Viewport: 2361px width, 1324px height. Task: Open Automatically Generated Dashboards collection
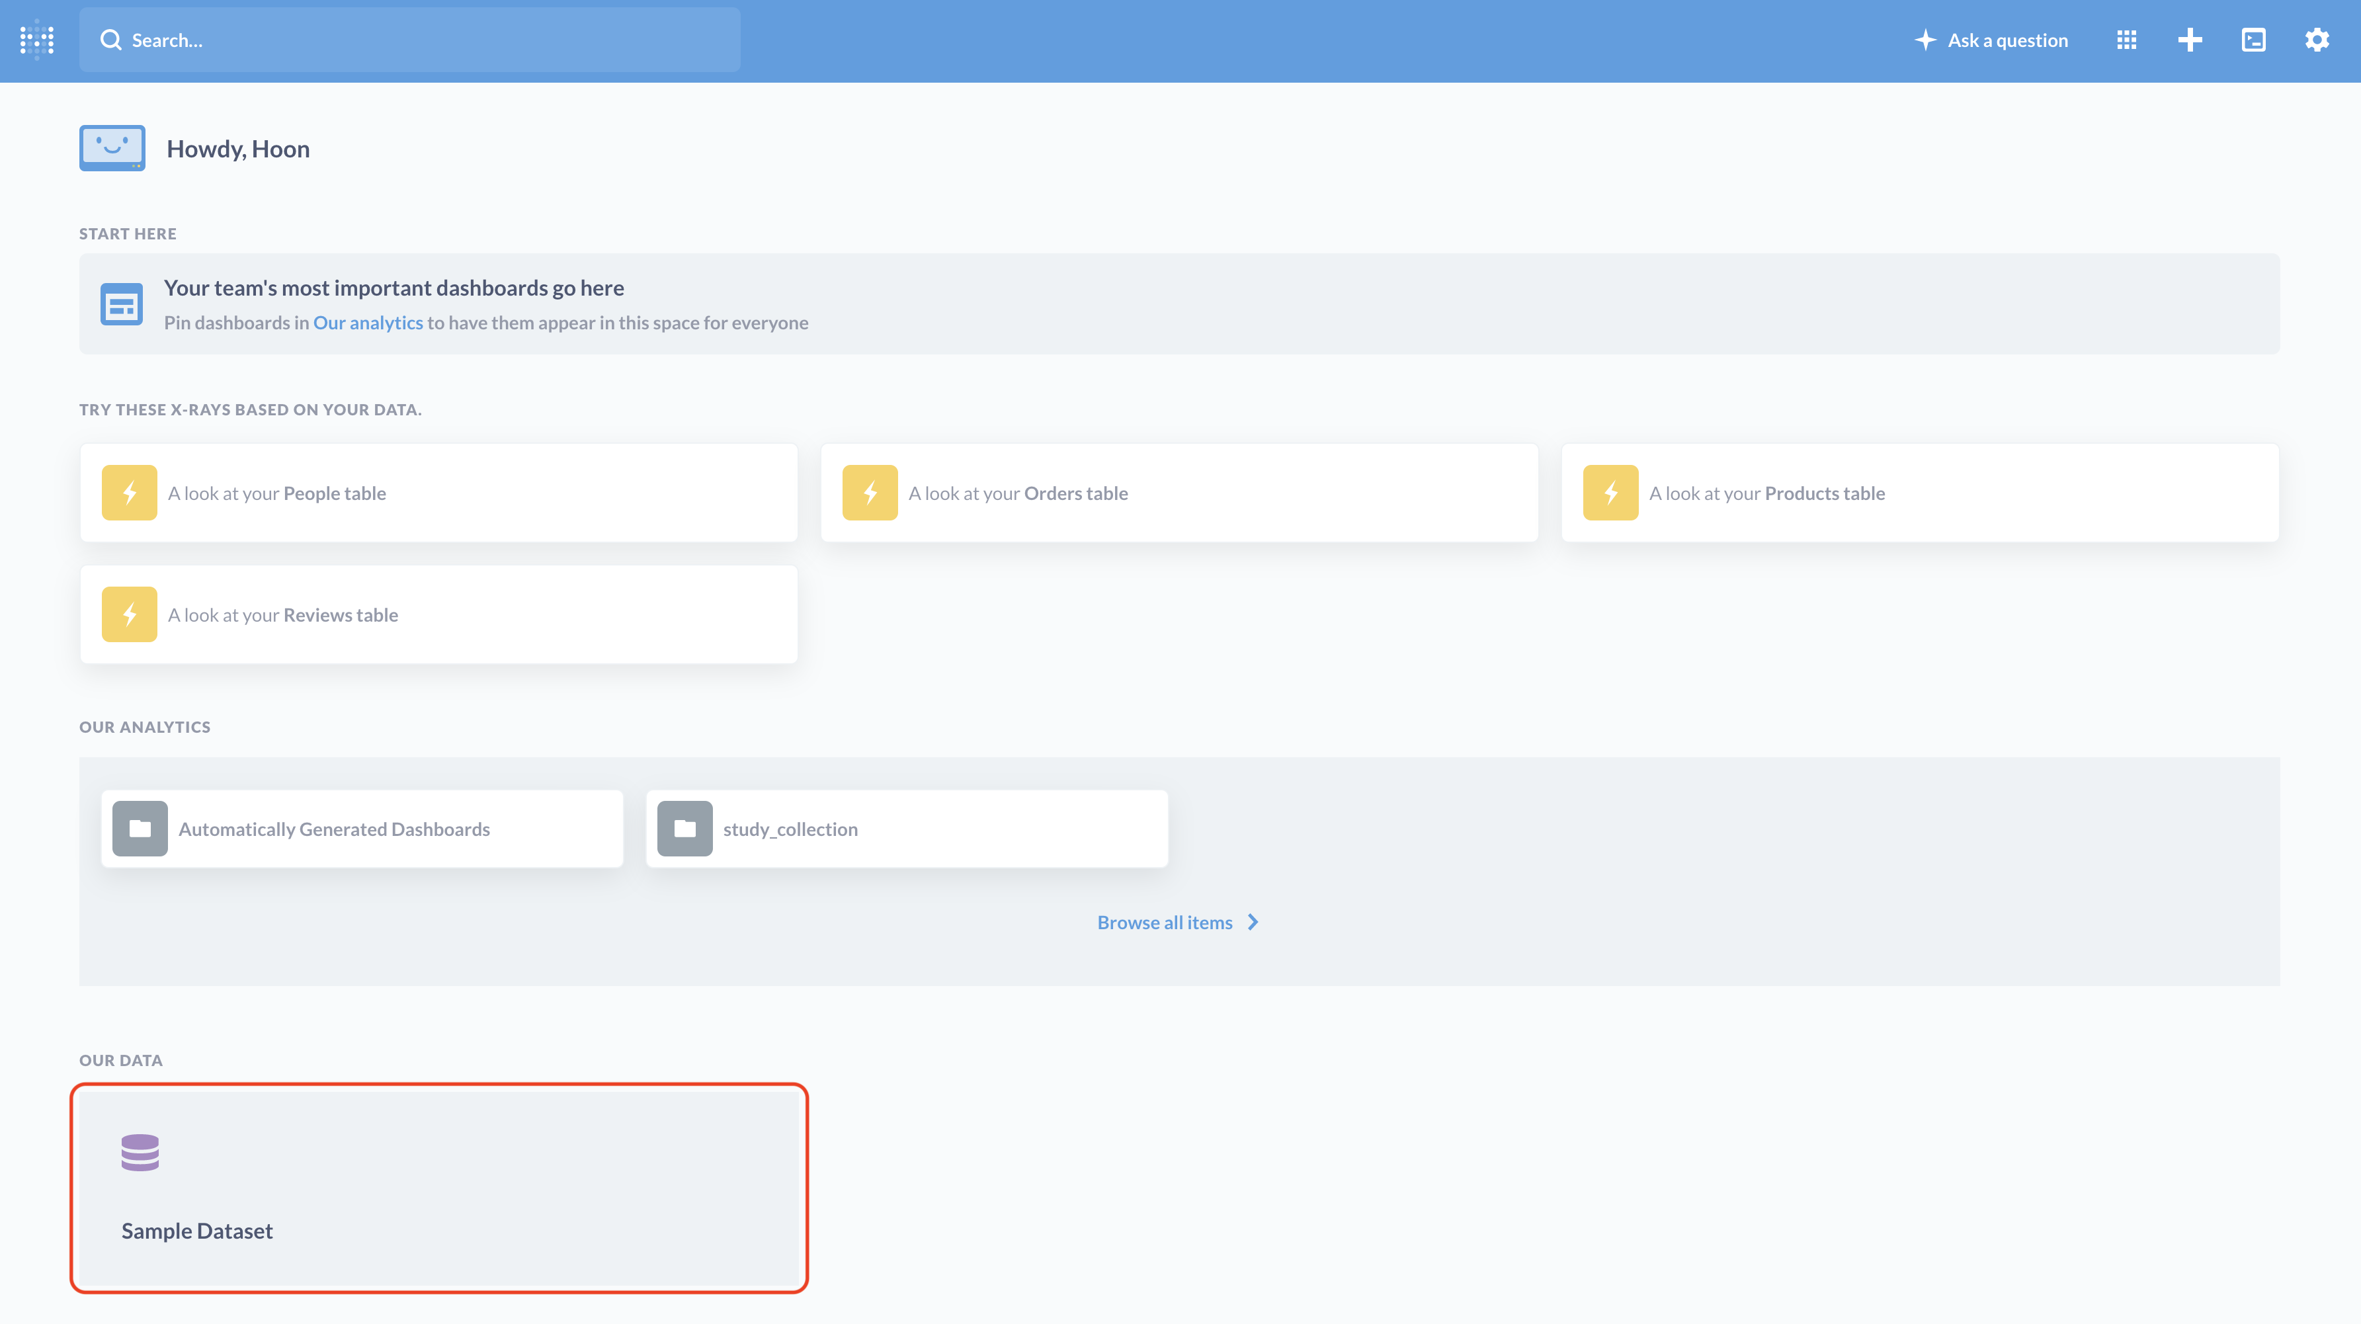(x=362, y=829)
